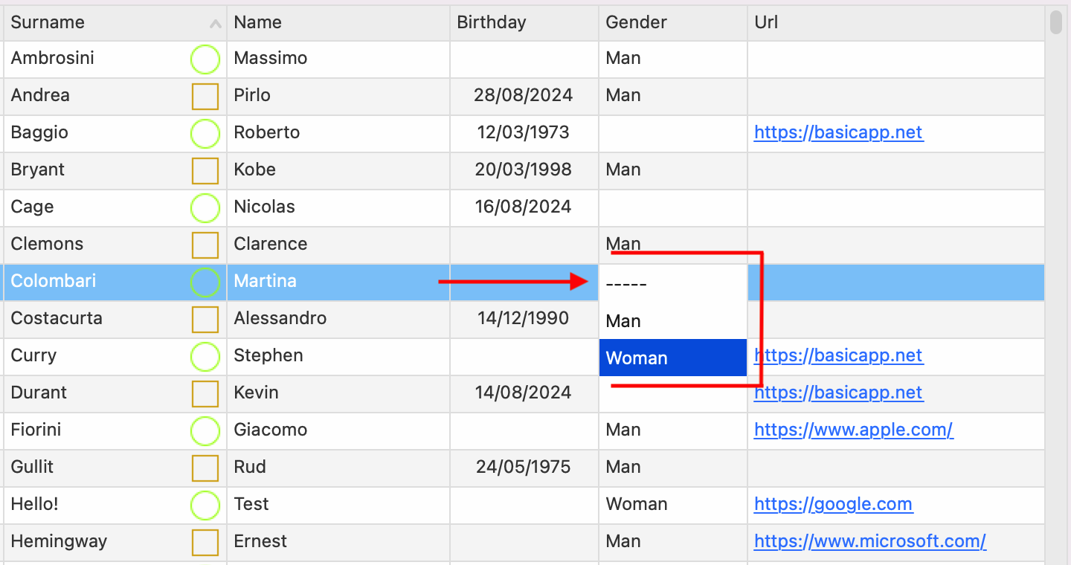Click the orange square icon beside Andrea

point(205,97)
